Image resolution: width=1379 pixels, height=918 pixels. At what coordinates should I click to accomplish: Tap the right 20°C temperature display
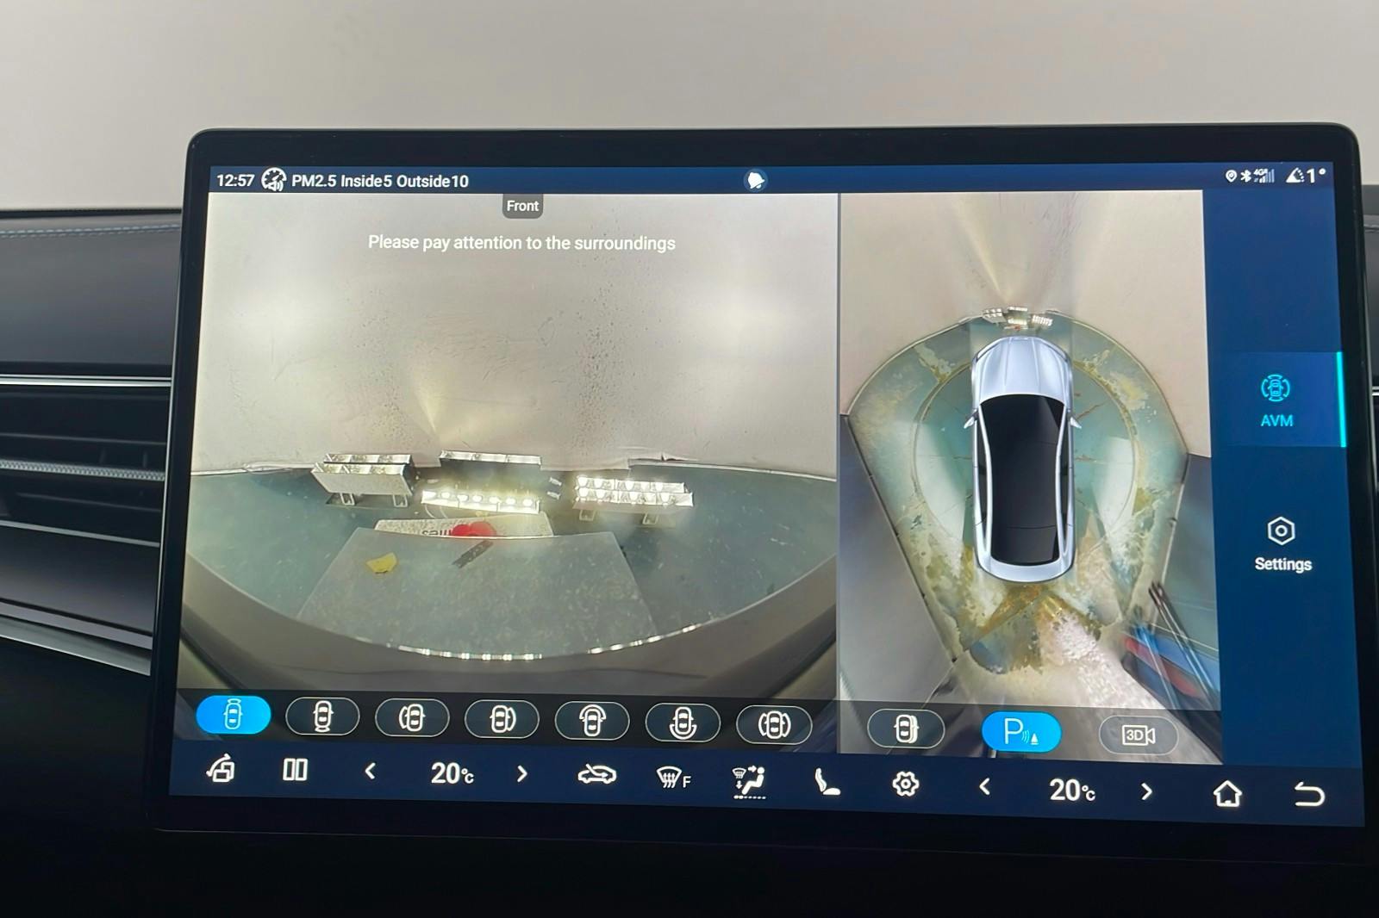pos(1071,789)
